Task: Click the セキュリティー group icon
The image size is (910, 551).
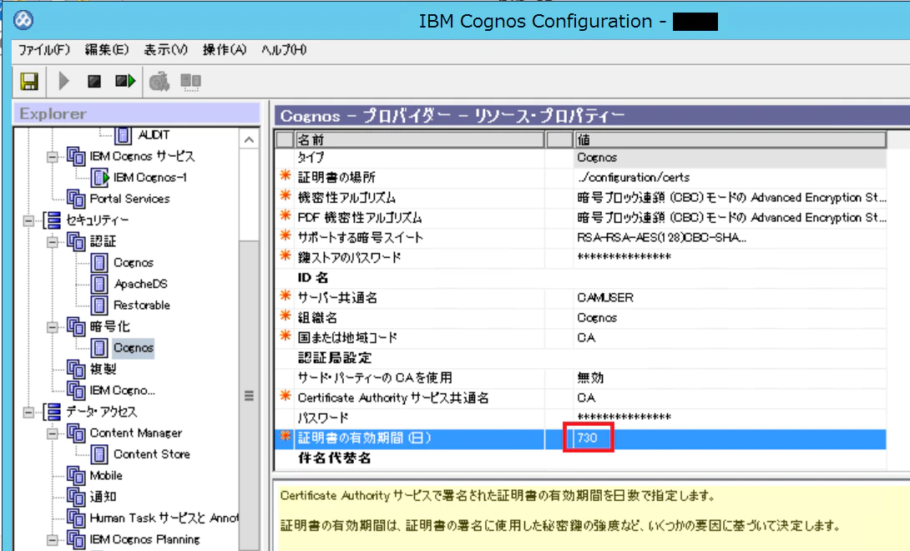Action: click(53, 220)
